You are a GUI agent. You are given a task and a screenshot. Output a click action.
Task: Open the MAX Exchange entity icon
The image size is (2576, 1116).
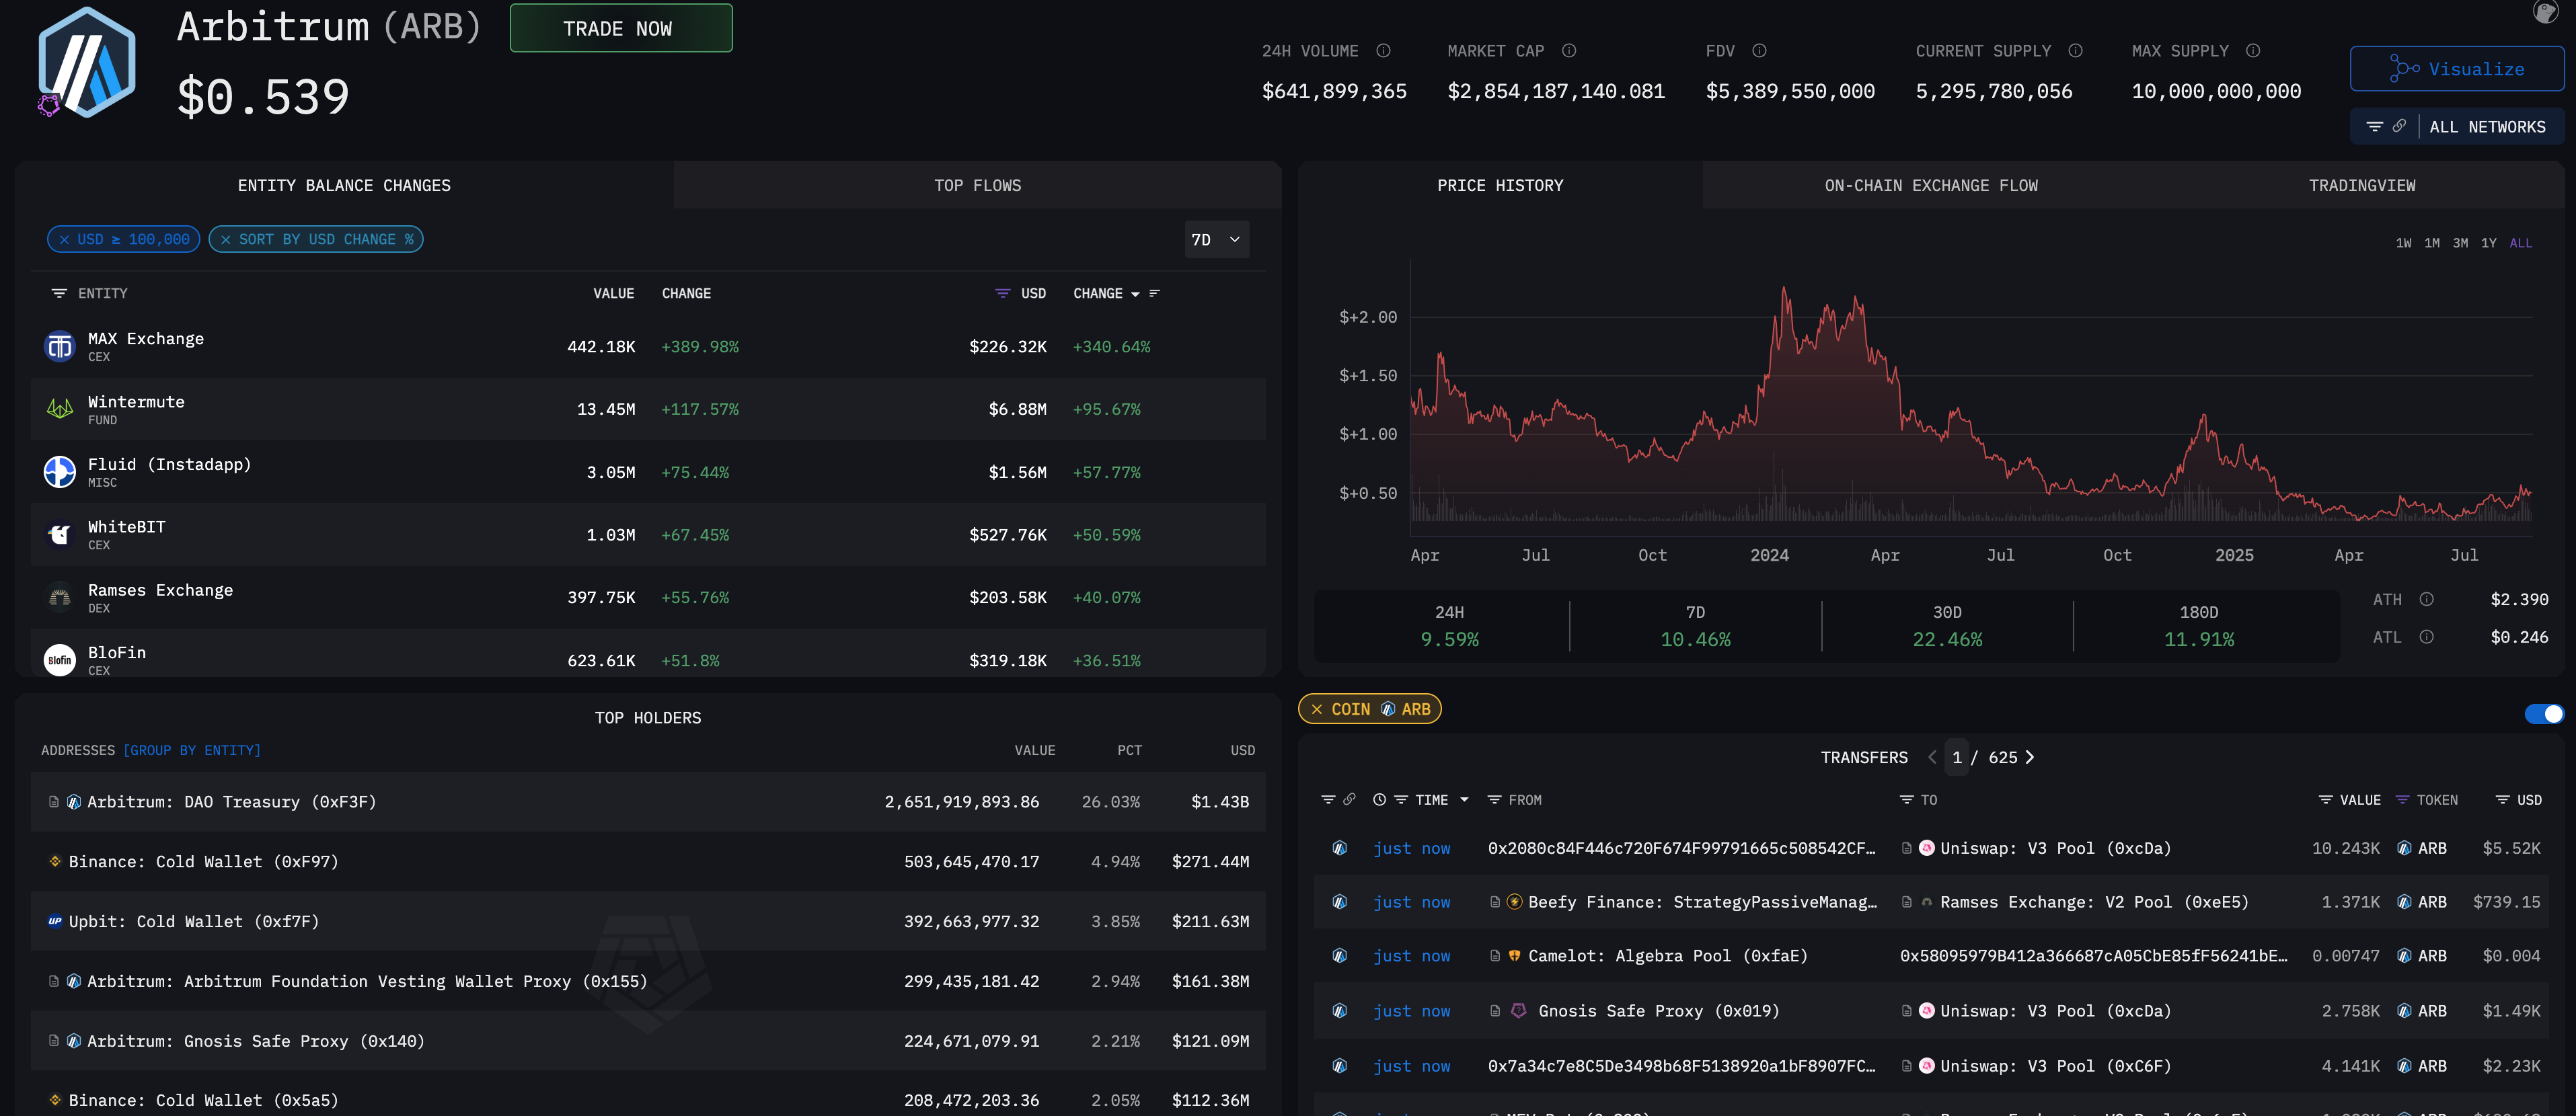60,347
